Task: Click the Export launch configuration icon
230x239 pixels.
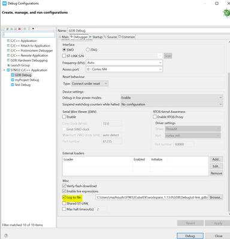Action: click(11, 29)
